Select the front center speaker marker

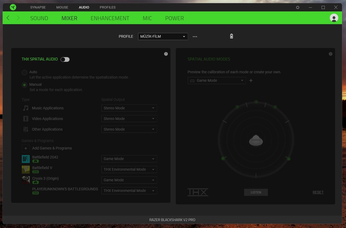click(x=256, y=102)
